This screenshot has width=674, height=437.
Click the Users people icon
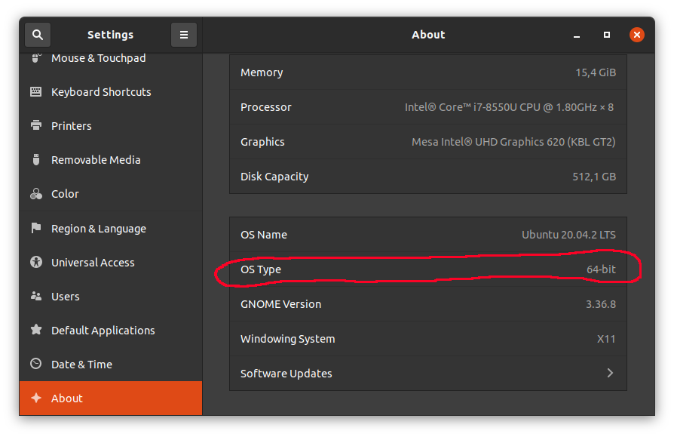click(x=36, y=296)
